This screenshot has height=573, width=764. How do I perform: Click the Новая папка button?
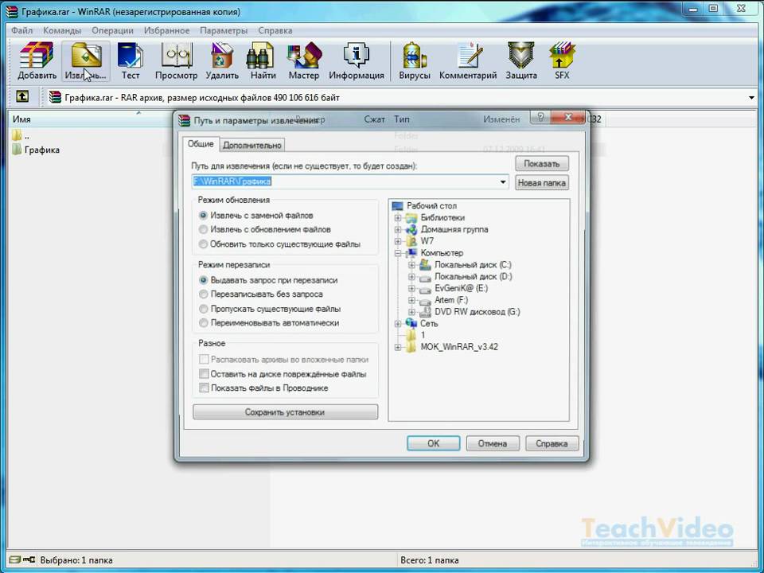[542, 183]
